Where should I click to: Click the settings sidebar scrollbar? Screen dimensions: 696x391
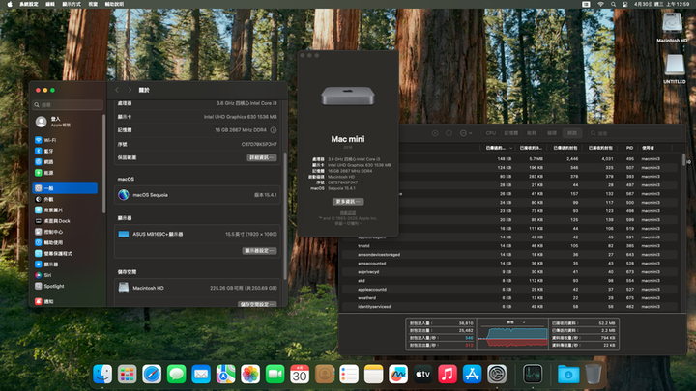103,164
